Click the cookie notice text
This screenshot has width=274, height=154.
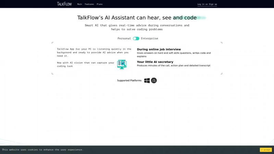42,150
